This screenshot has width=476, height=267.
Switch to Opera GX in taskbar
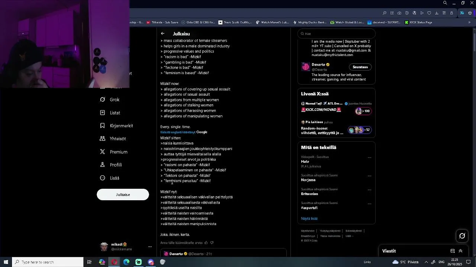(x=114, y=262)
